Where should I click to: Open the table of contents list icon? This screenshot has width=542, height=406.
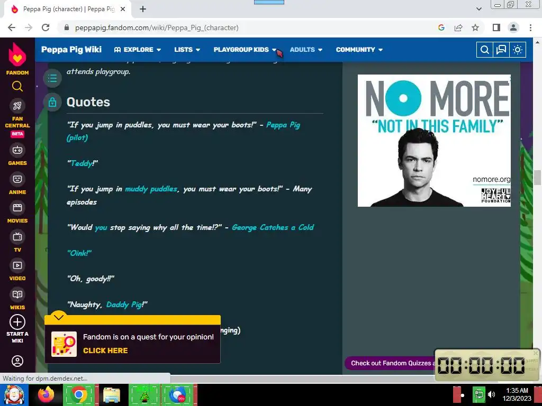(x=52, y=78)
